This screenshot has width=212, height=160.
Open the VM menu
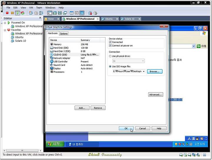tap(31, 8)
